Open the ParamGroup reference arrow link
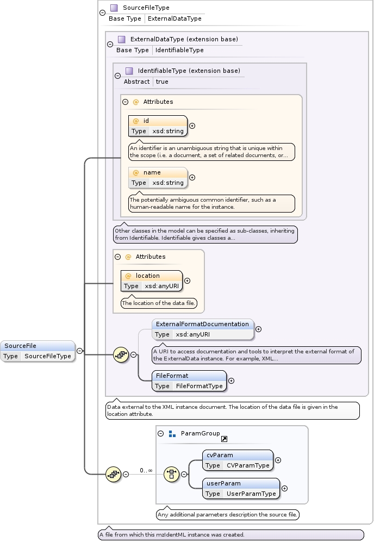Image resolution: width=374 pixels, height=542 pixels. (224, 439)
